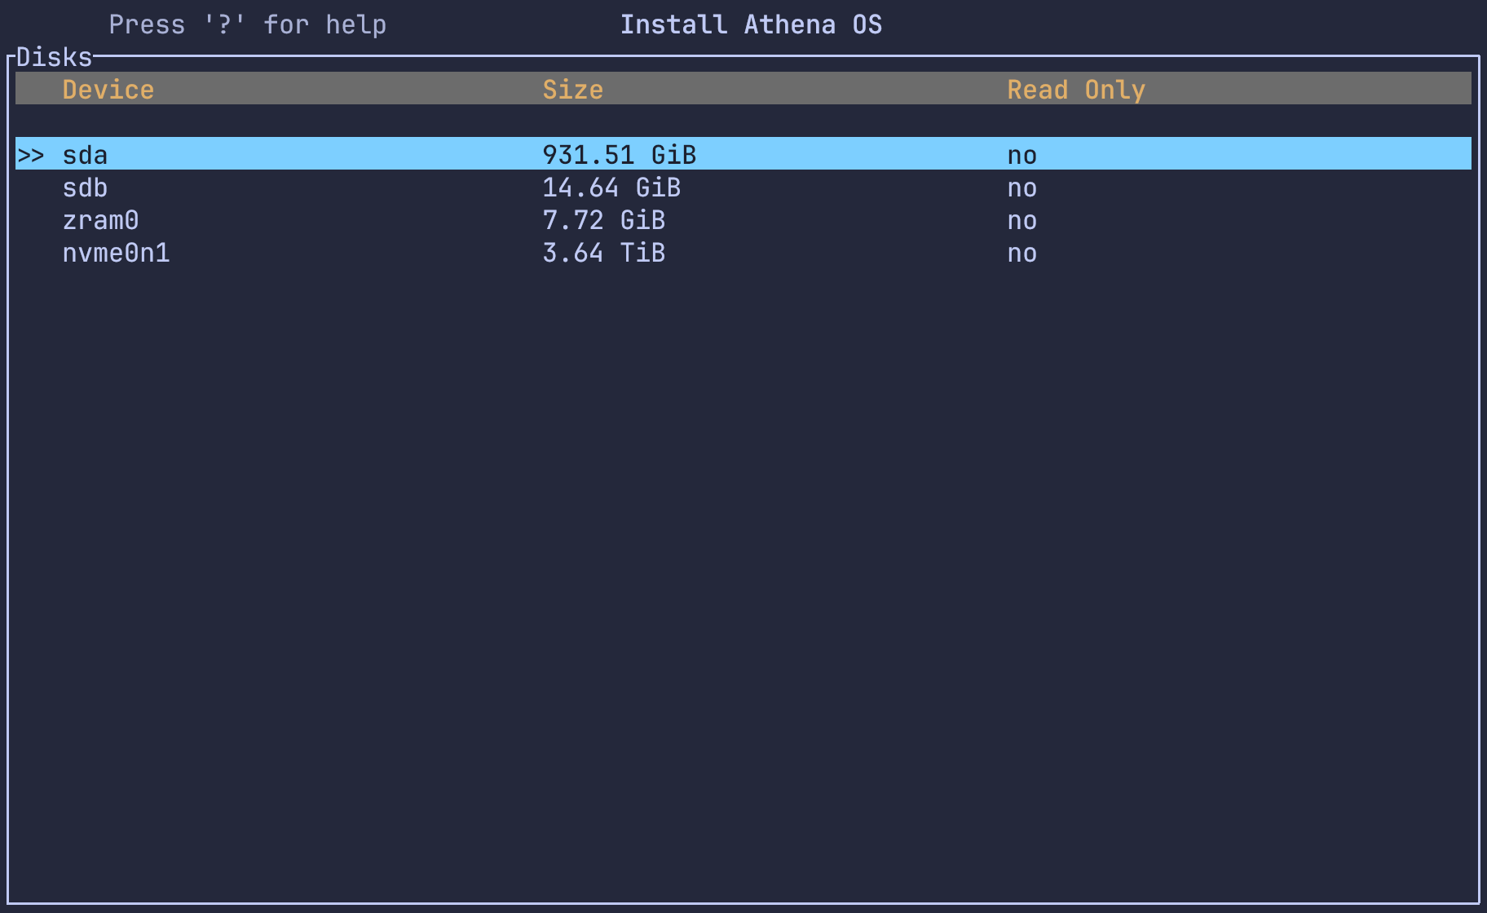Select the zram0 device entry
This screenshot has width=1487, height=913.
point(100,220)
